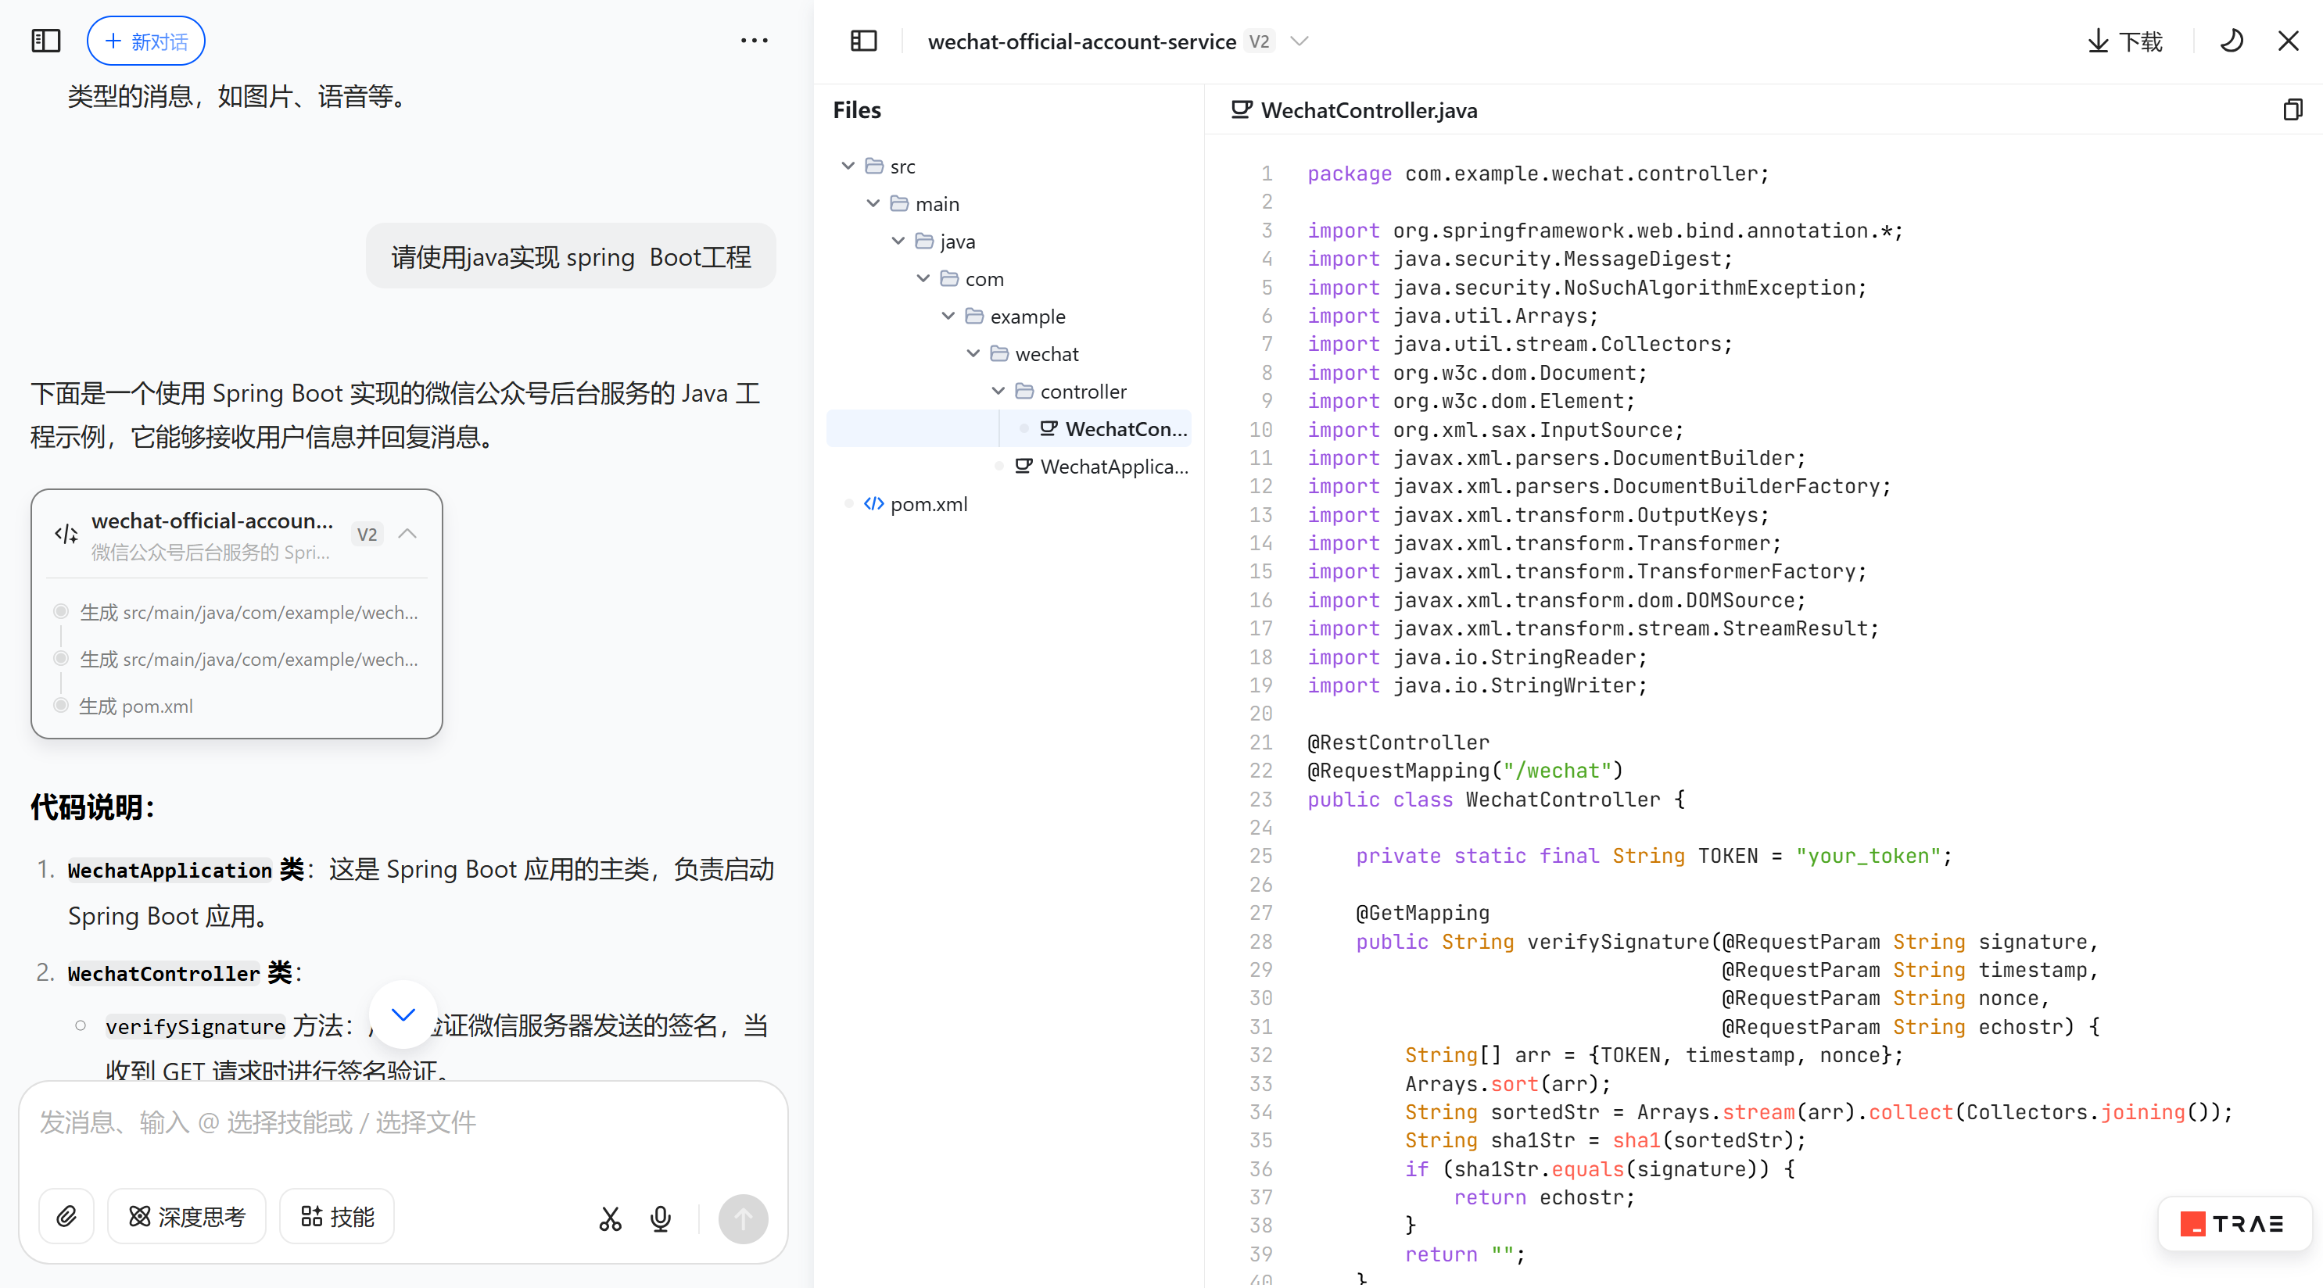Click the code icon on artifact card
This screenshot has width=2323, height=1288.
(x=66, y=535)
